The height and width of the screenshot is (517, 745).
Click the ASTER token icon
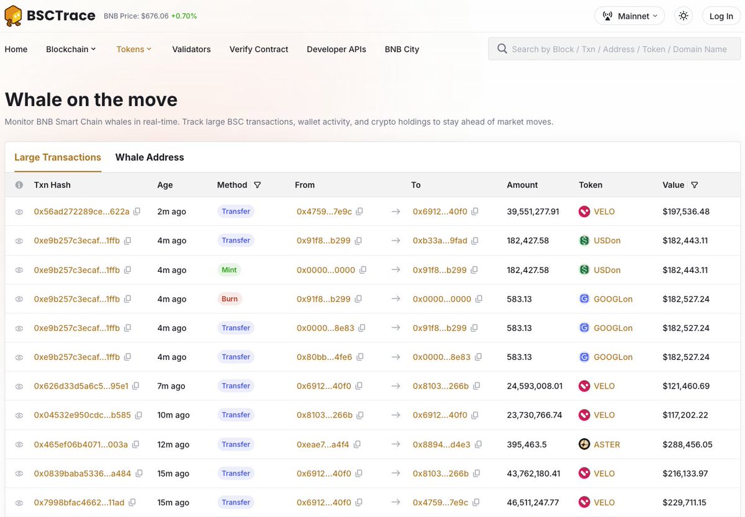(584, 444)
